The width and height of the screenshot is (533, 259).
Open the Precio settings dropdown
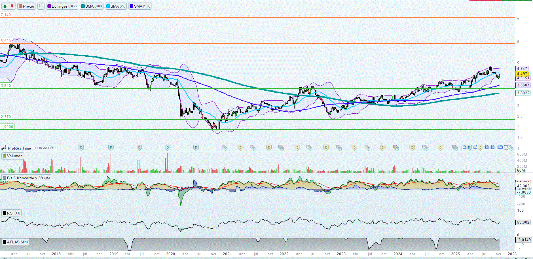[27, 6]
